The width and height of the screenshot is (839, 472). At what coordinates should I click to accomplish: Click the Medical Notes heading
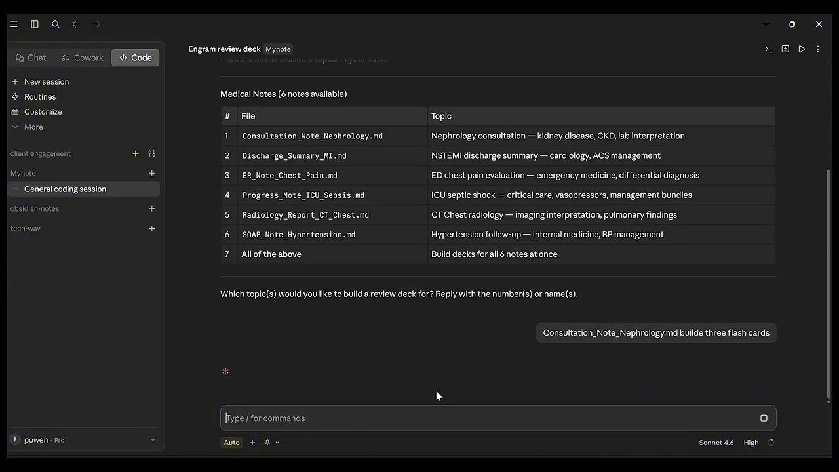(284, 94)
